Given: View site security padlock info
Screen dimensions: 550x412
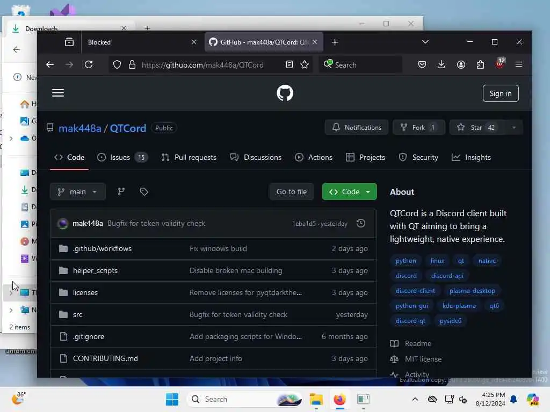Looking at the screenshot, I should [132, 64].
